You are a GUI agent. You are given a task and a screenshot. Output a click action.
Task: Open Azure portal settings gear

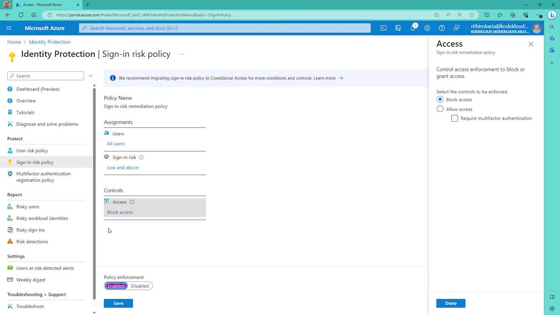(427, 28)
